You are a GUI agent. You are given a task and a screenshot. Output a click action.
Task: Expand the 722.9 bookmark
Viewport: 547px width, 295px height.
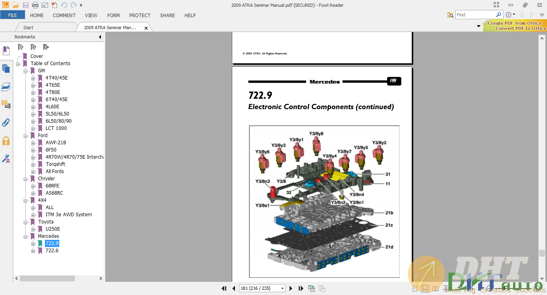point(33,243)
